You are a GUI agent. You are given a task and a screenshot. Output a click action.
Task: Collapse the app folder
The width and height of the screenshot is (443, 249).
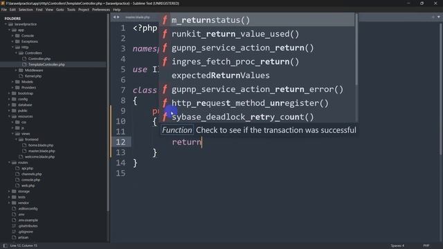pos(9,30)
